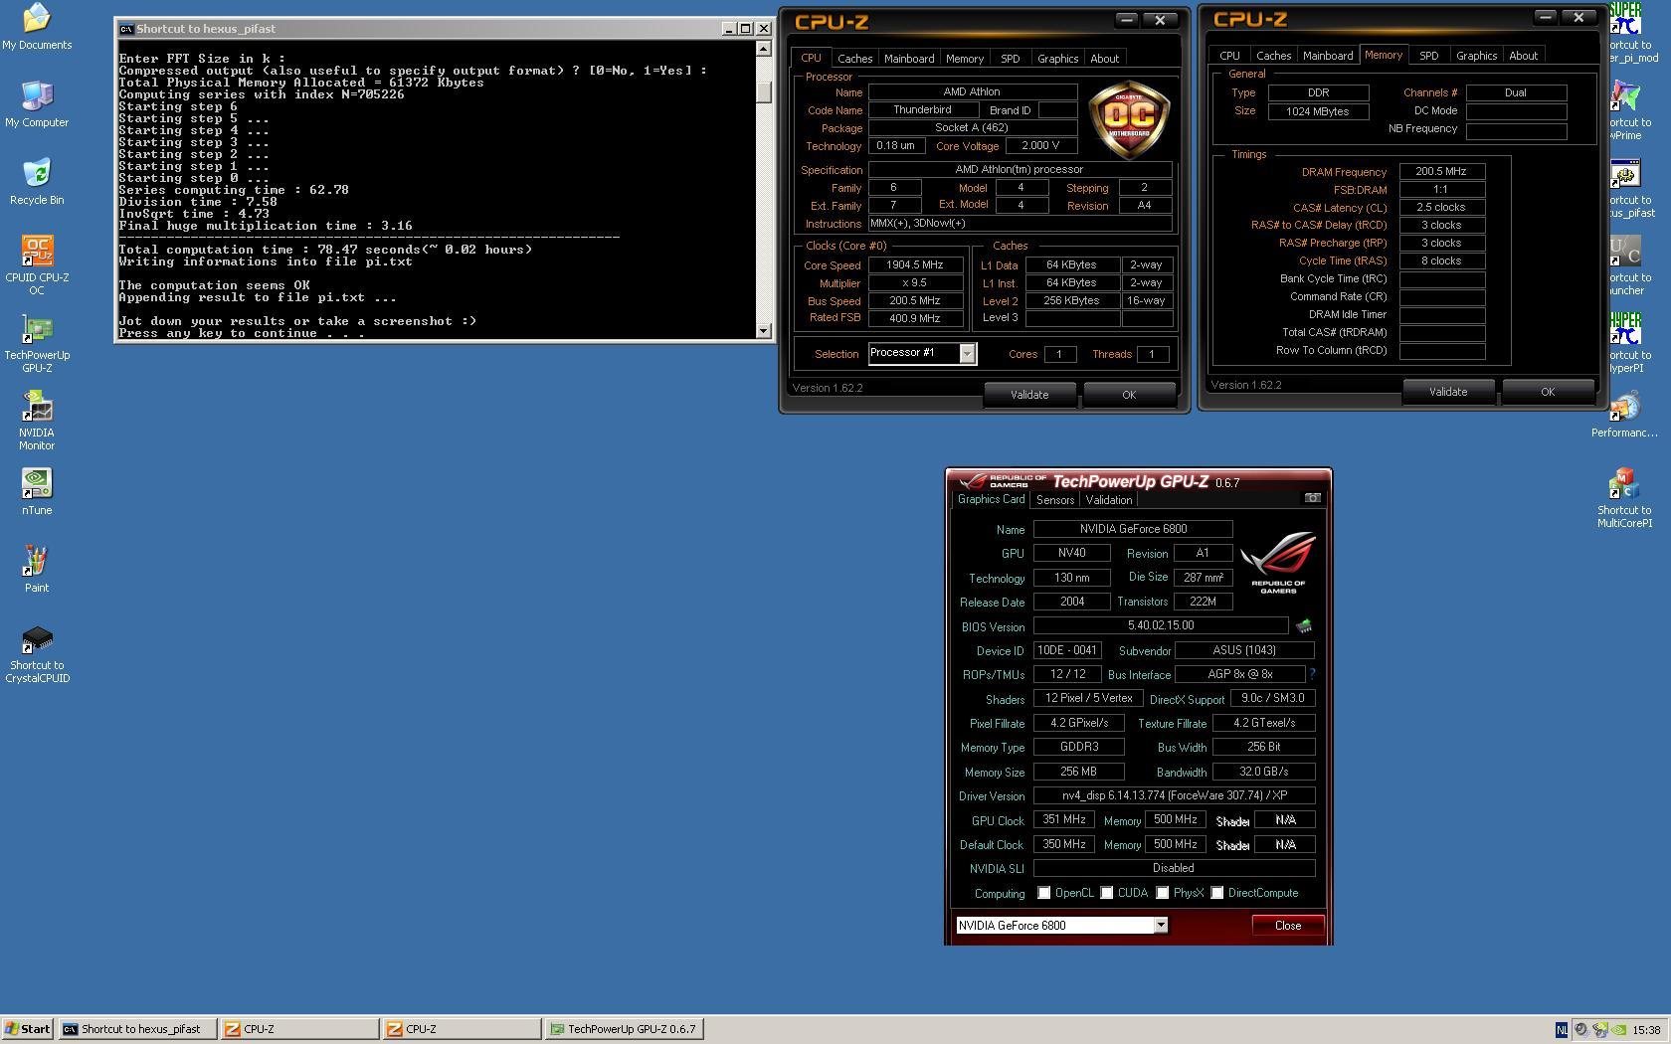
Task: Open the My Documents desktop icon
Action: pyautogui.click(x=37, y=27)
